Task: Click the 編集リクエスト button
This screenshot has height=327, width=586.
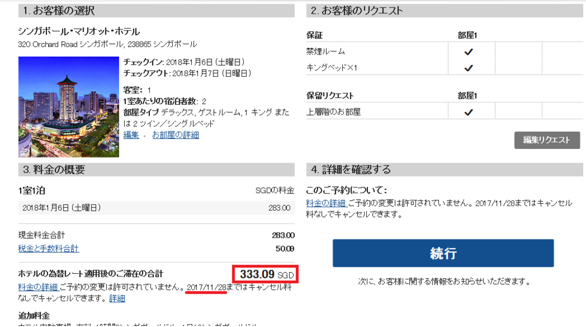Action: click(547, 140)
